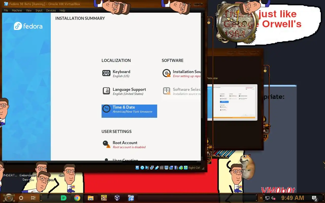Click the steampunk clock desktop widget
This screenshot has width=325, height=203.
(237, 23)
